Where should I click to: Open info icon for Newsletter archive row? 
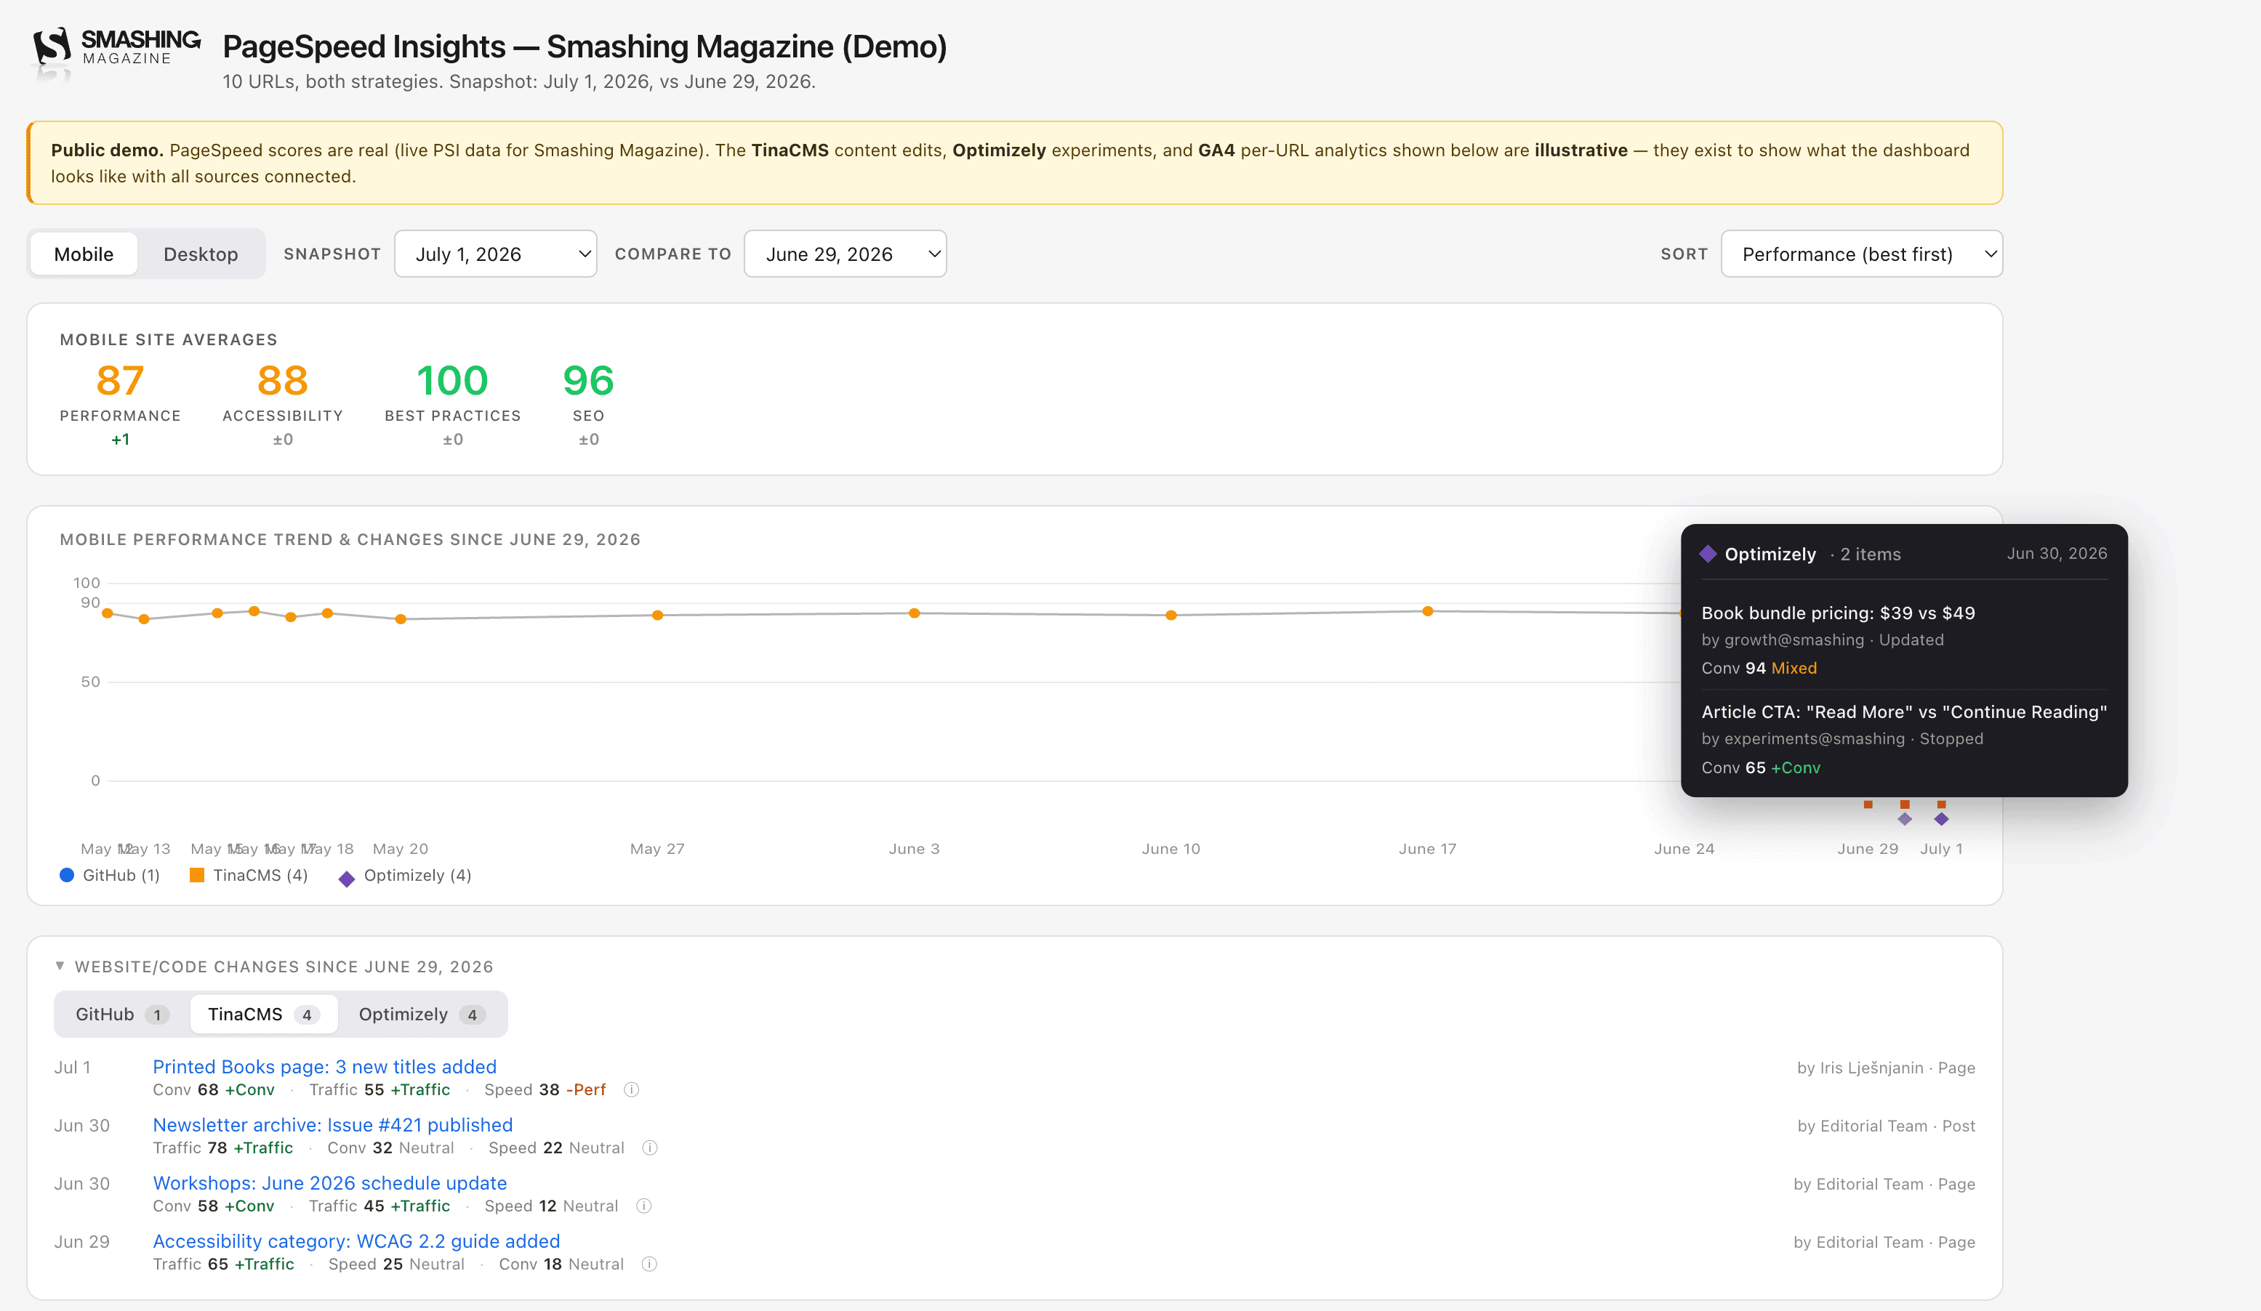point(650,1147)
